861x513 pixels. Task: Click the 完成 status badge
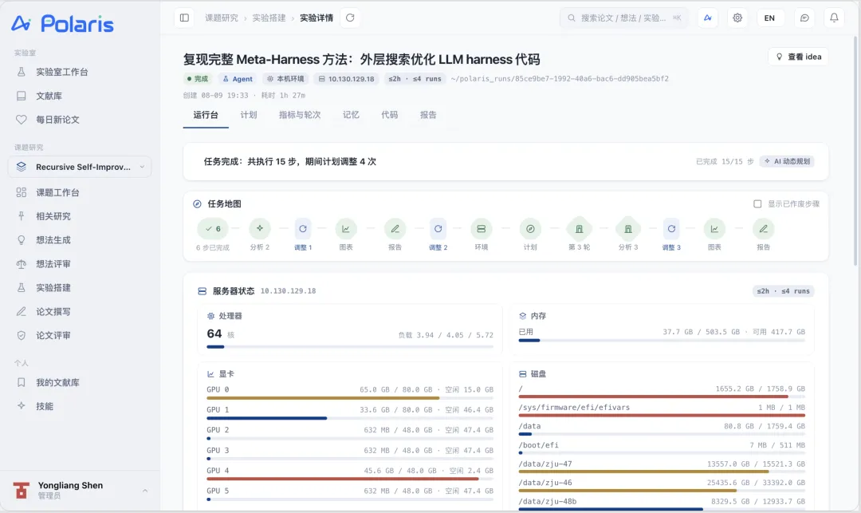coord(197,79)
